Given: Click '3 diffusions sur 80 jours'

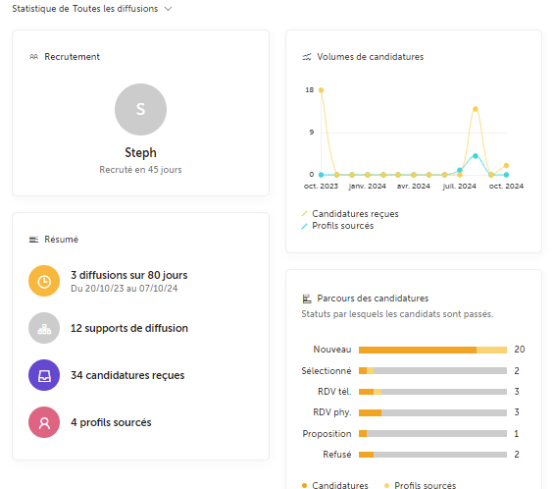Looking at the screenshot, I should tap(129, 275).
